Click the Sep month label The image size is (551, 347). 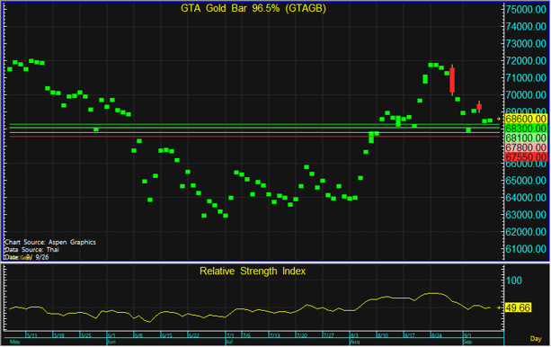(x=467, y=342)
